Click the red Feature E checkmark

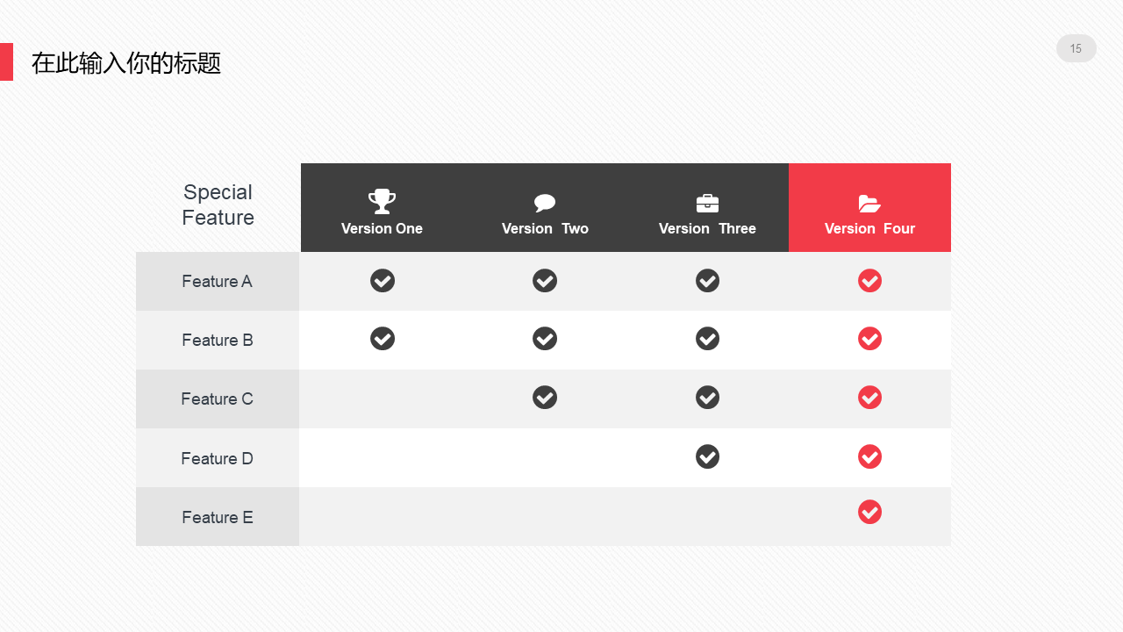pos(869,512)
